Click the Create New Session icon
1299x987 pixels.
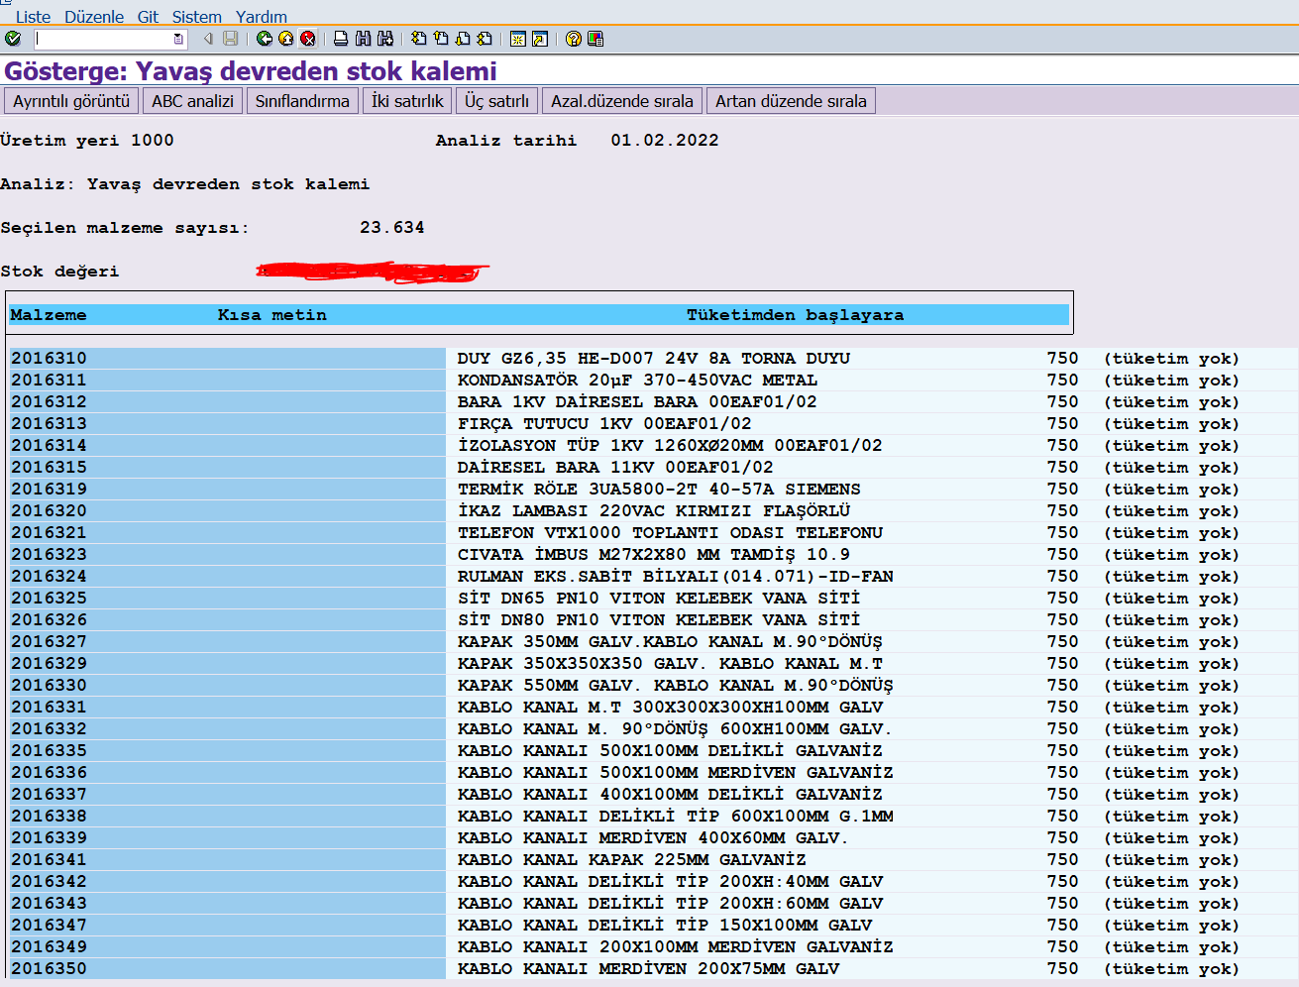[518, 39]
